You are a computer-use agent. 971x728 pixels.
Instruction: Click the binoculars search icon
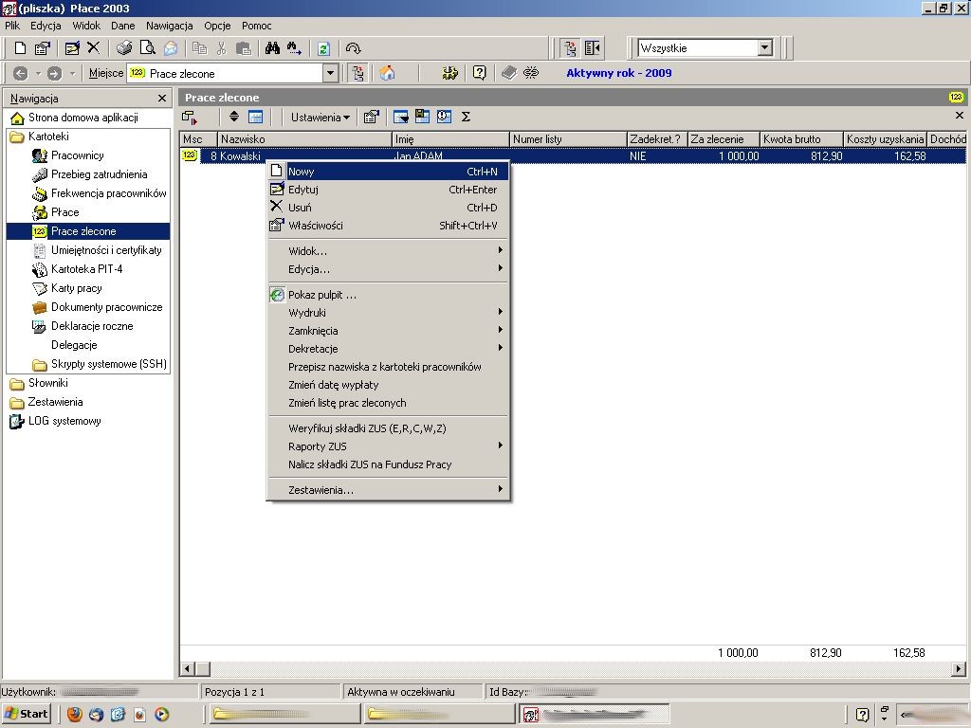tap(272, 48)
